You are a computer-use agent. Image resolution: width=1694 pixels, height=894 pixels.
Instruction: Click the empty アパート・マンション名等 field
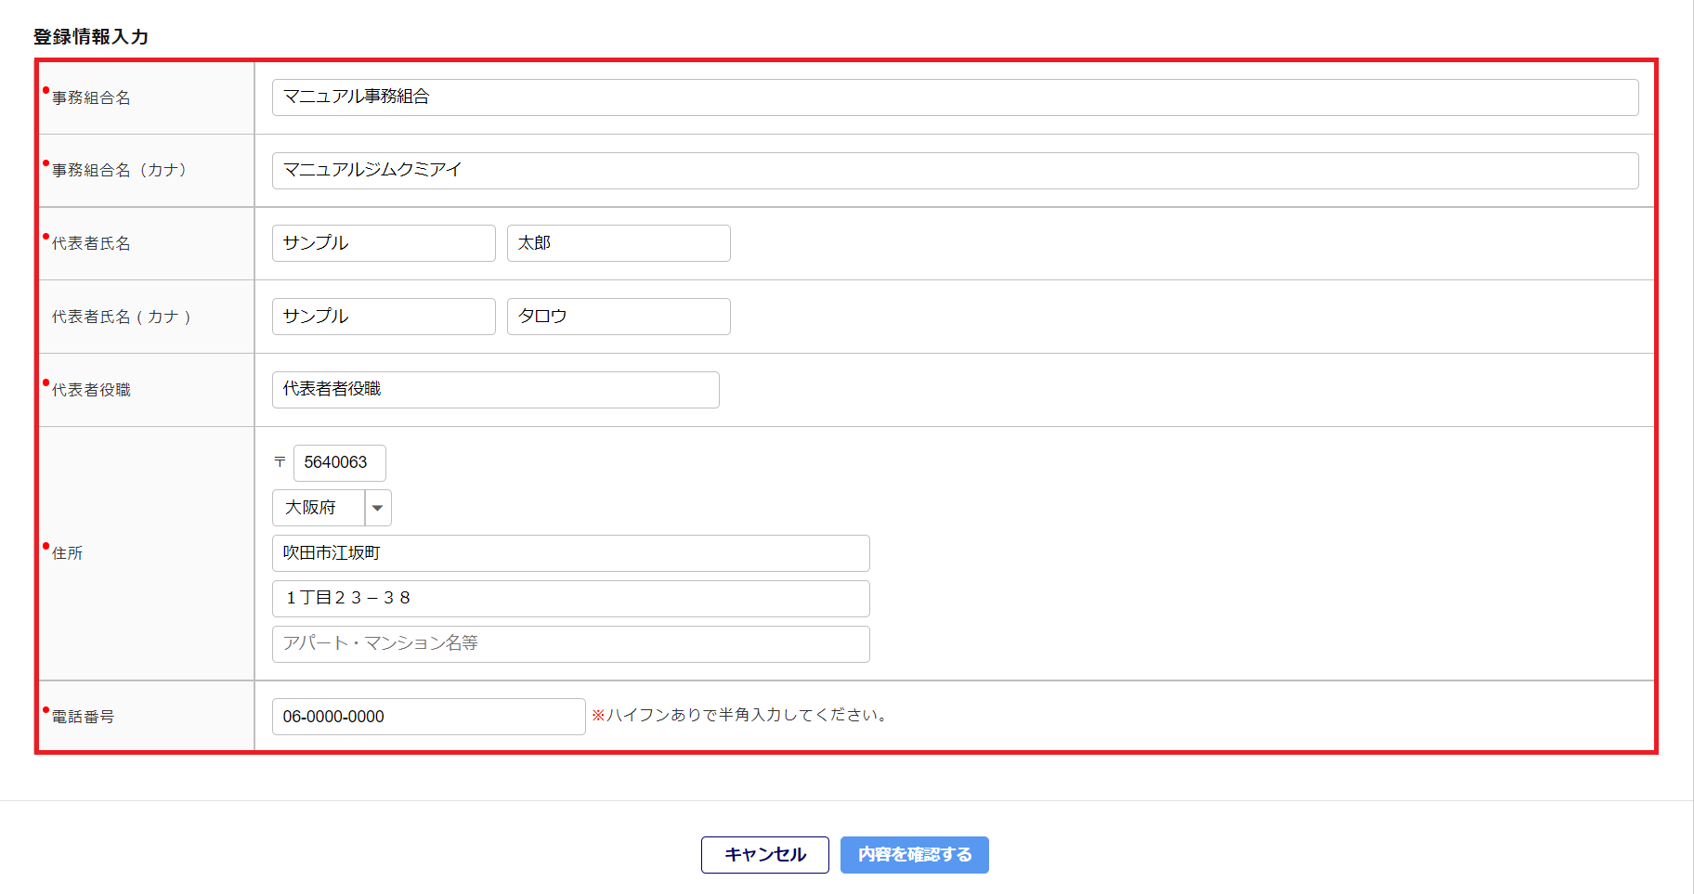[x=570, y=644]
